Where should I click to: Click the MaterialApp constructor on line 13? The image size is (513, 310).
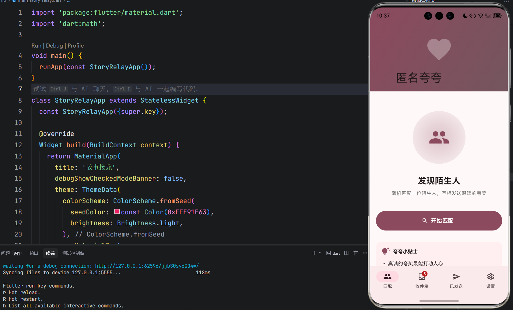(x=96, y=156)
